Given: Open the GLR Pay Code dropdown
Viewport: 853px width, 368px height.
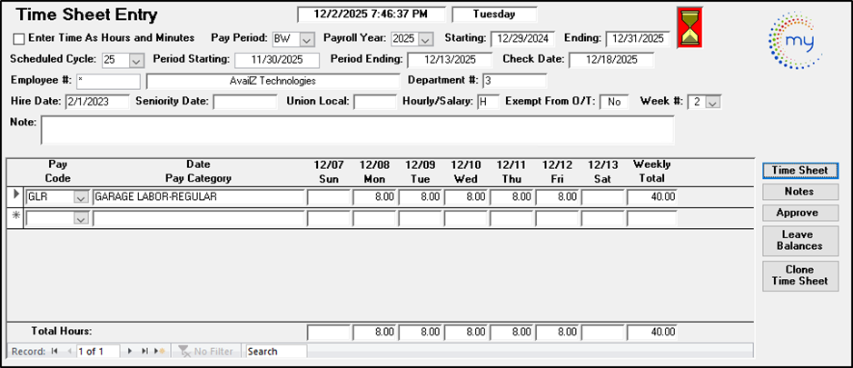Looking at the screenshot, I should coord(81,197).
